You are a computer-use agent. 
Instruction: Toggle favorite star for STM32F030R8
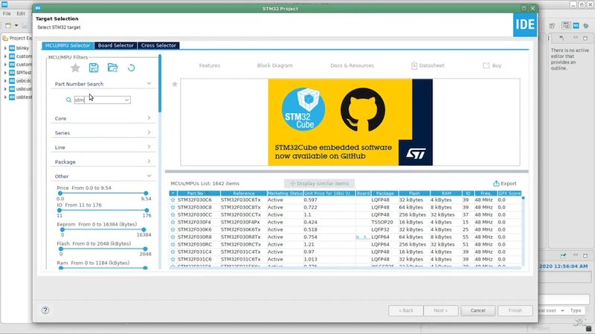[173, 237]
